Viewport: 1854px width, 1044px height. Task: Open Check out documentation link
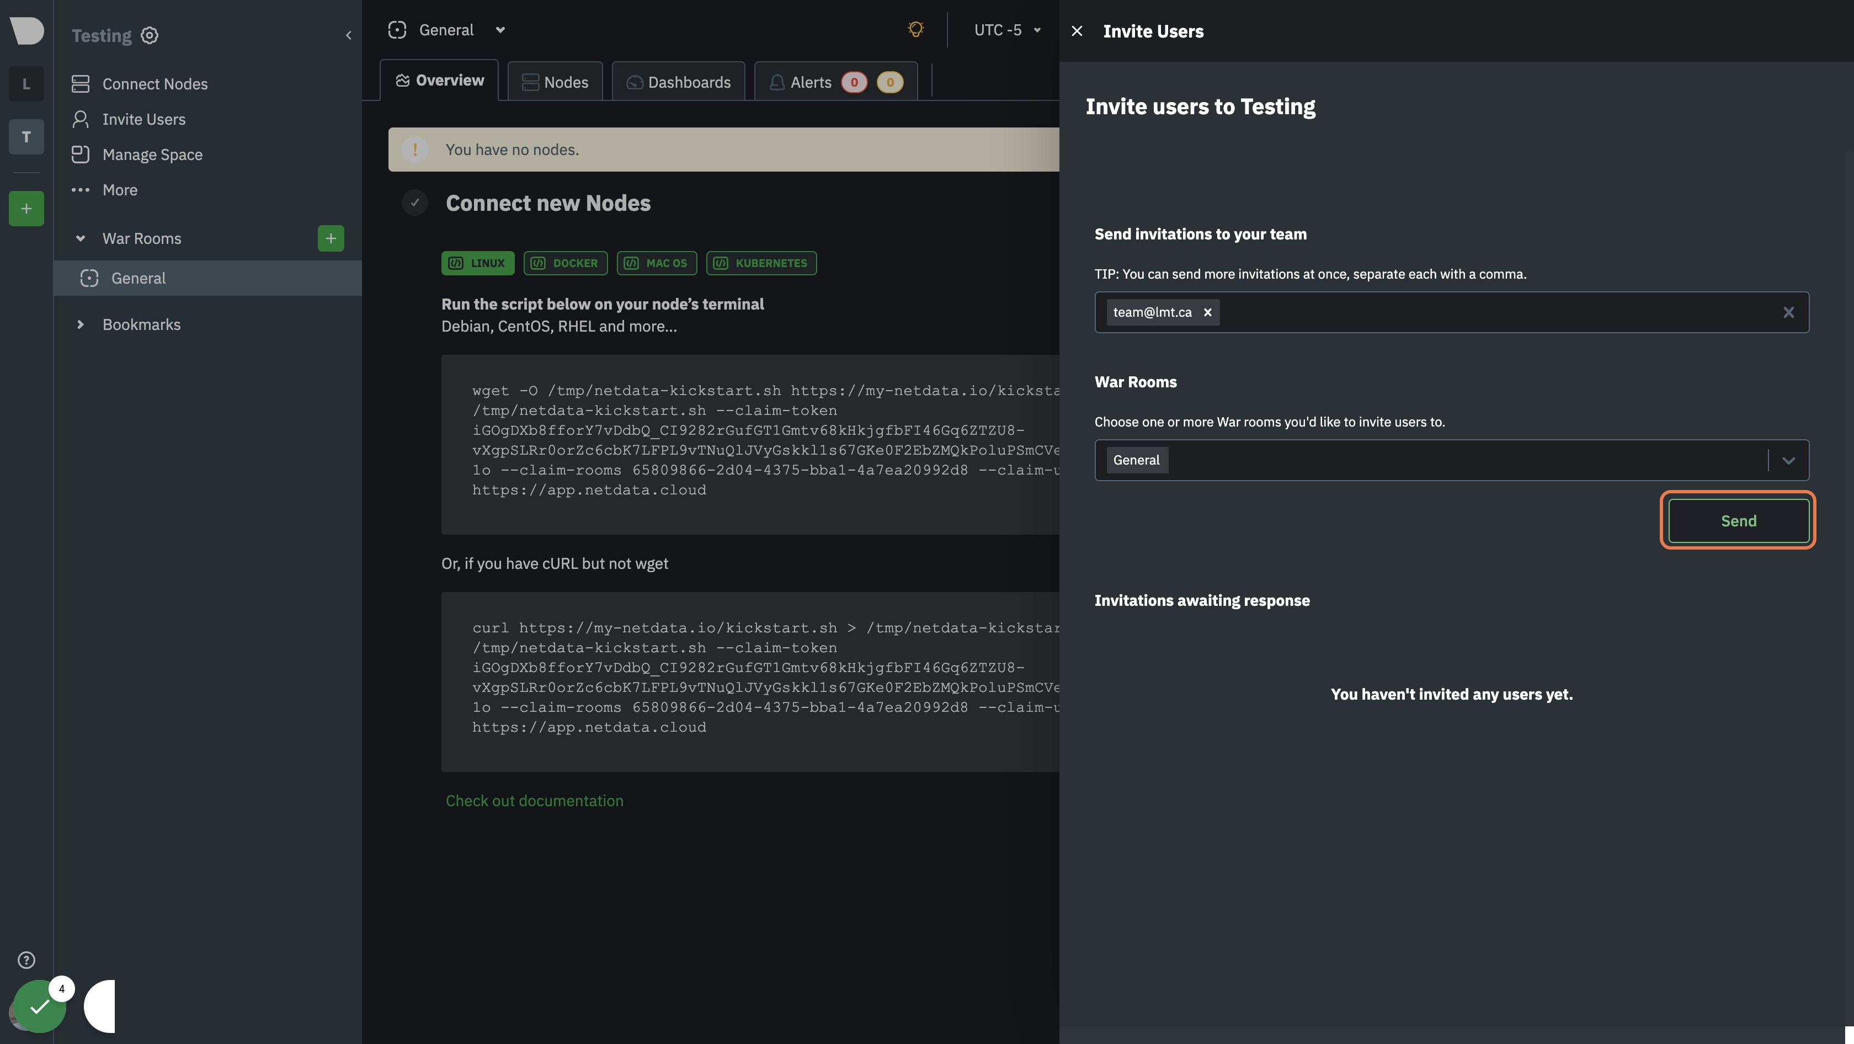point(535,801)
